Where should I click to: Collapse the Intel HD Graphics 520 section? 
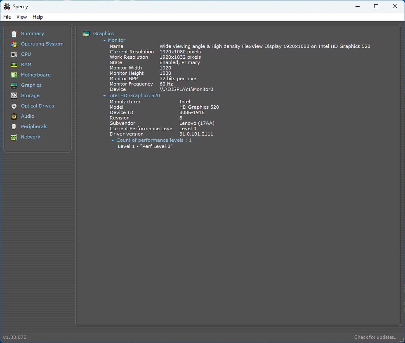[x=104, y=96]
